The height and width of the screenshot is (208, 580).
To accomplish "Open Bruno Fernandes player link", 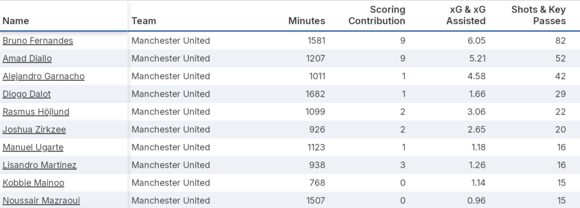I will click(38, 41).
